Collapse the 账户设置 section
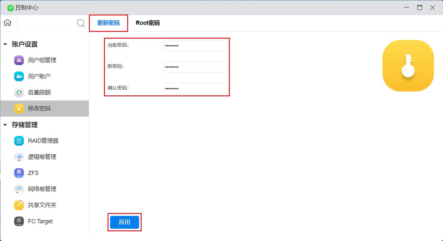The width and height of the screenshot is (443, 241). [5, 44]
